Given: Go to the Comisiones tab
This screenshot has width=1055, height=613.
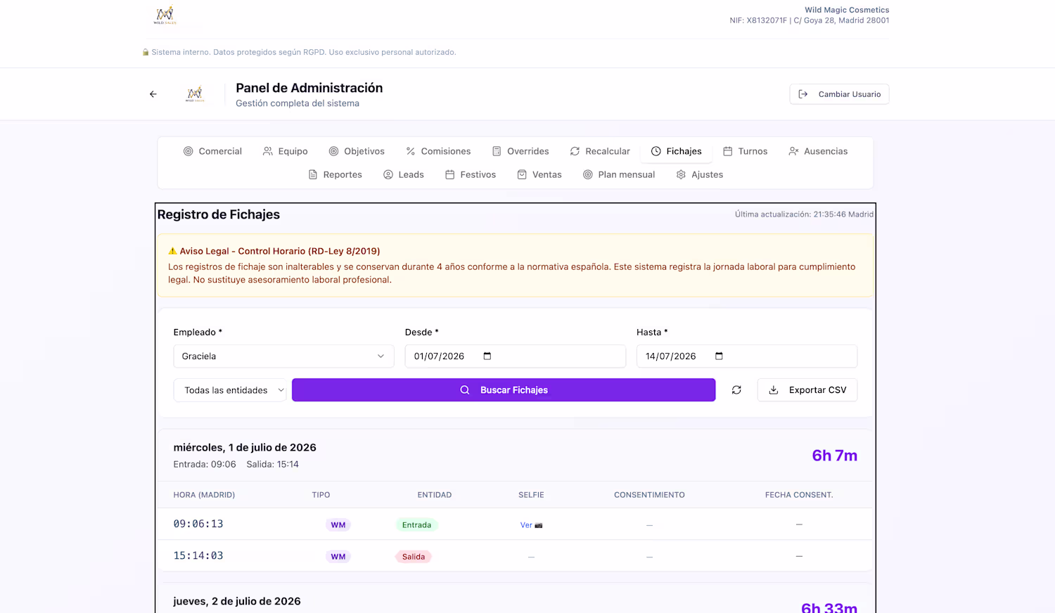Looking at the screenshot, I should click(438, 151).
